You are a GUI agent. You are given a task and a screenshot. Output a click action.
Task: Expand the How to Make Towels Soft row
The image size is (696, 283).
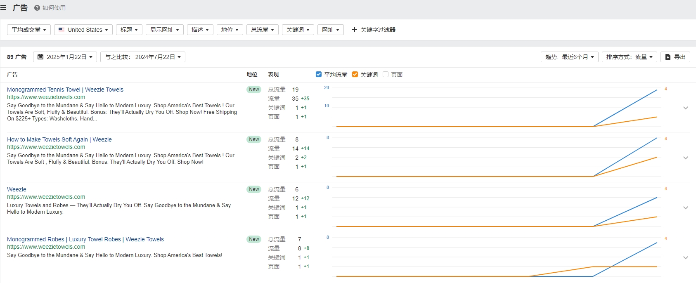tap(686, 158)
